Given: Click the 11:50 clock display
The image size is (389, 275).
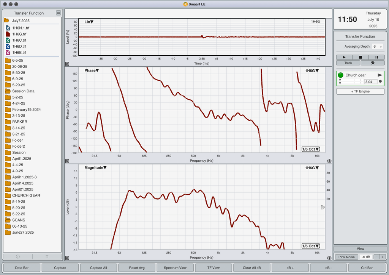Looking at the screenshot, I should (x=347, y=19).
